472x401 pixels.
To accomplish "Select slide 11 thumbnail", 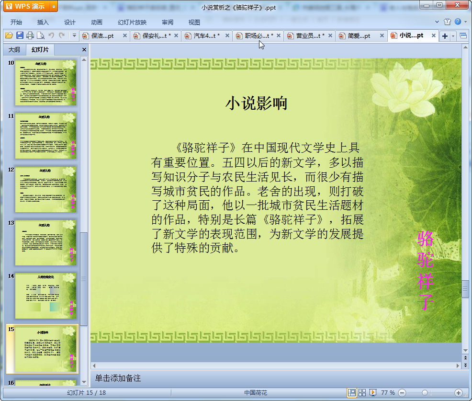I will click(x=45, y=136).
